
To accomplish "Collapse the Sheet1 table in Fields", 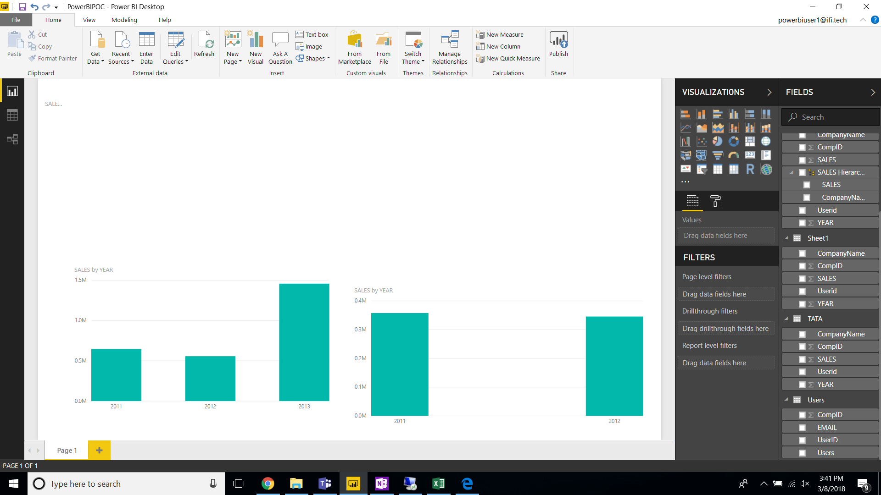I will click(786, 238).
